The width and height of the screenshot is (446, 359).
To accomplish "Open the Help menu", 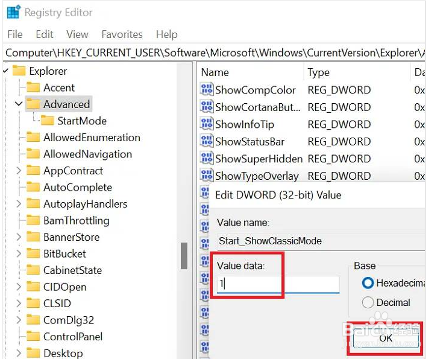I will point(167,34).
